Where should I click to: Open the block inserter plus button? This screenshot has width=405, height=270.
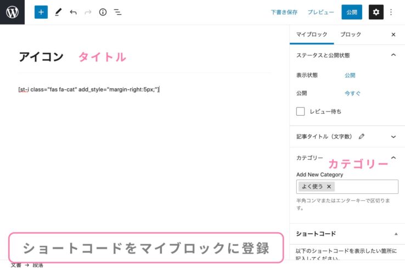pos(41,12)
